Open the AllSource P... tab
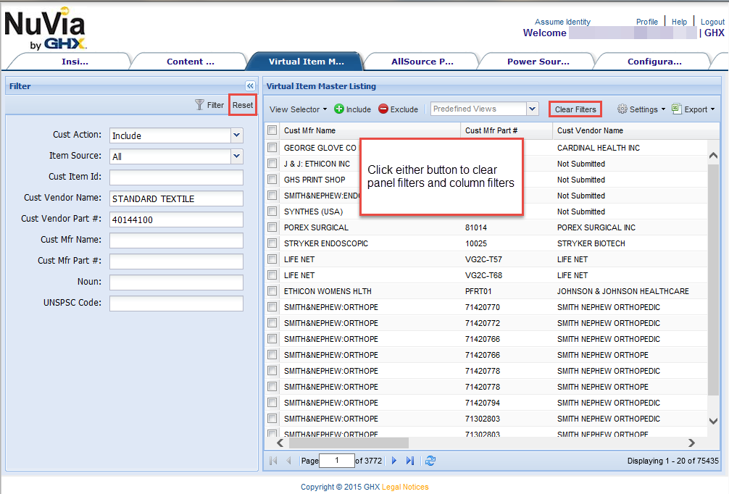The image size is (729, 494). click(422, 62)
